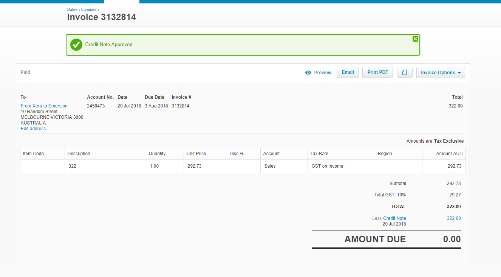501x277 pixels.
Task: Navigate to Invoices via the breadcrumb
Action: point(89,9)
